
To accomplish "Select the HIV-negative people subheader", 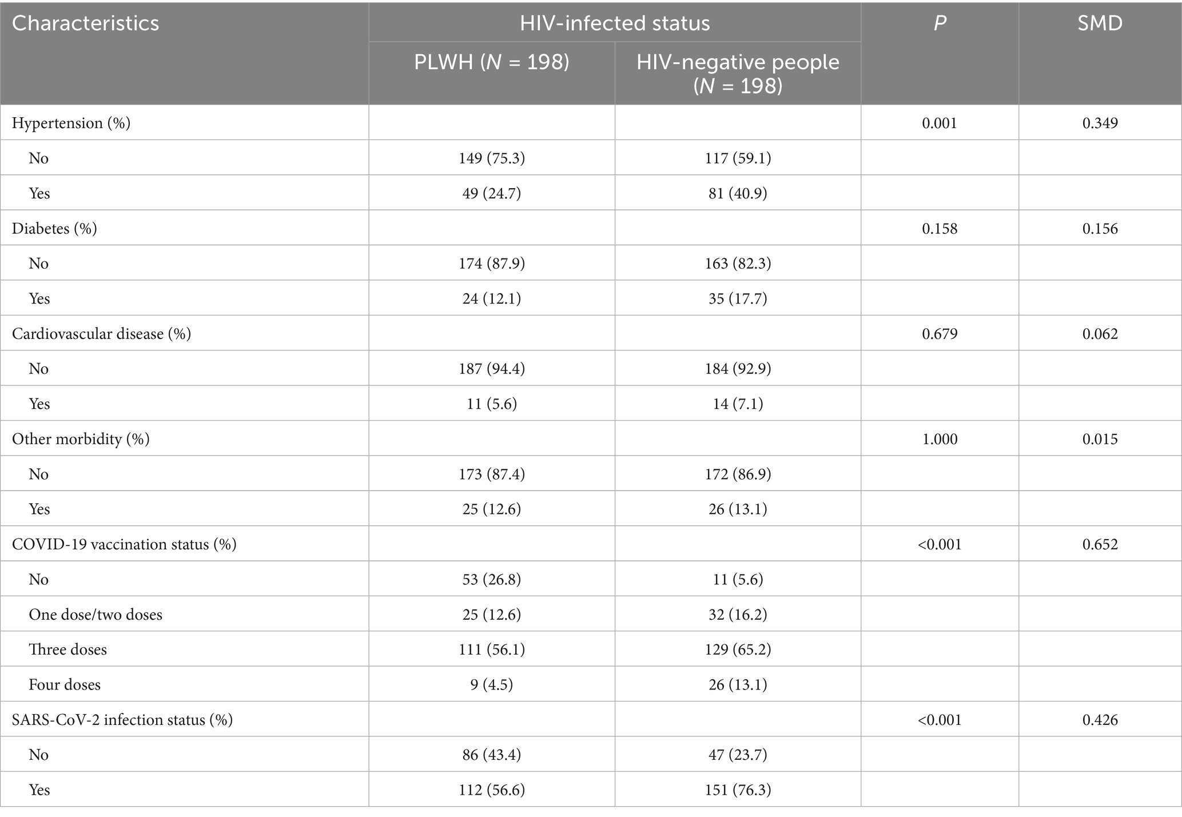I will tap(738, 73).
